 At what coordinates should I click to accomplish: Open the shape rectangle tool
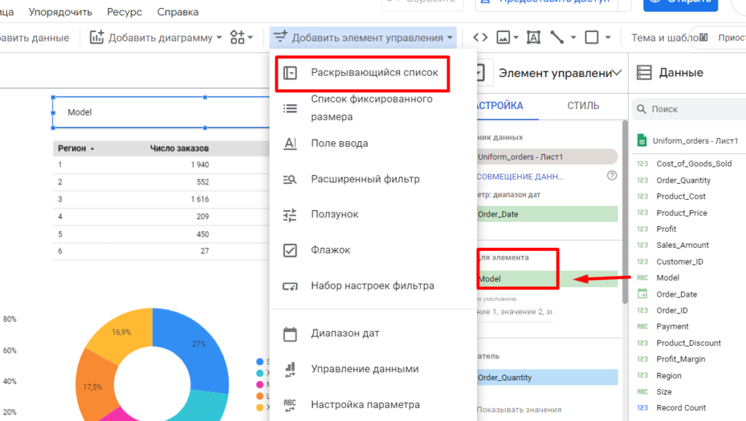click(592, 36)
